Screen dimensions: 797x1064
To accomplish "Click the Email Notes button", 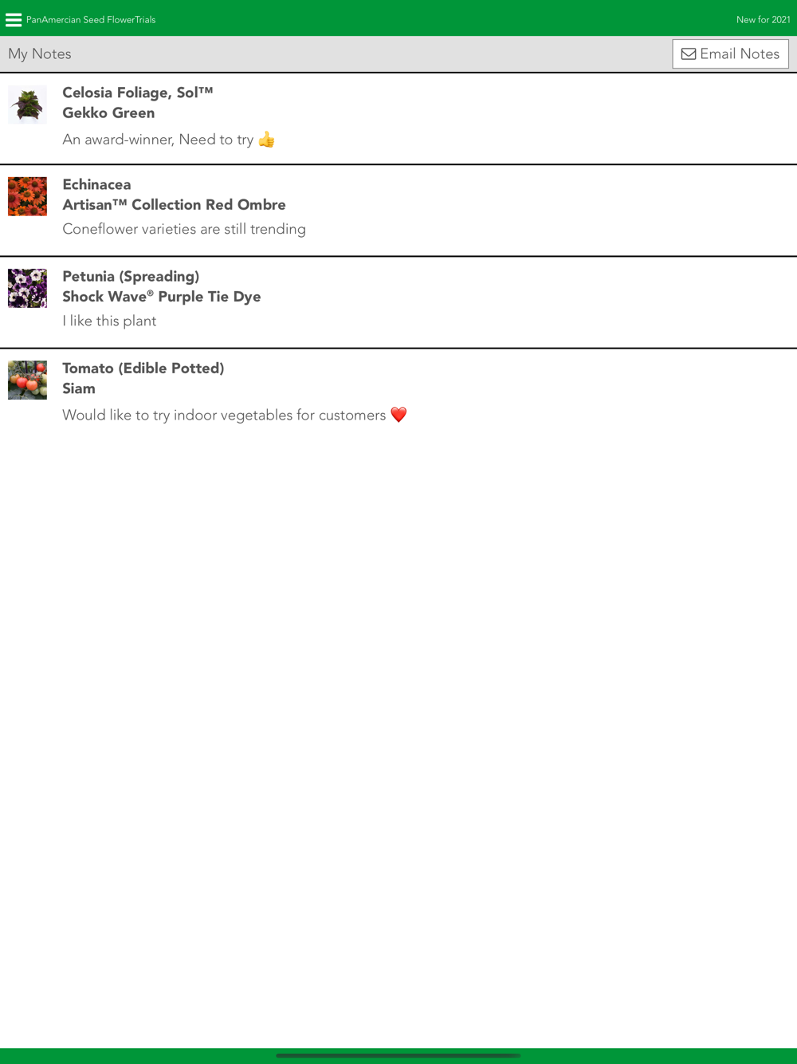I will click(730, 54).
